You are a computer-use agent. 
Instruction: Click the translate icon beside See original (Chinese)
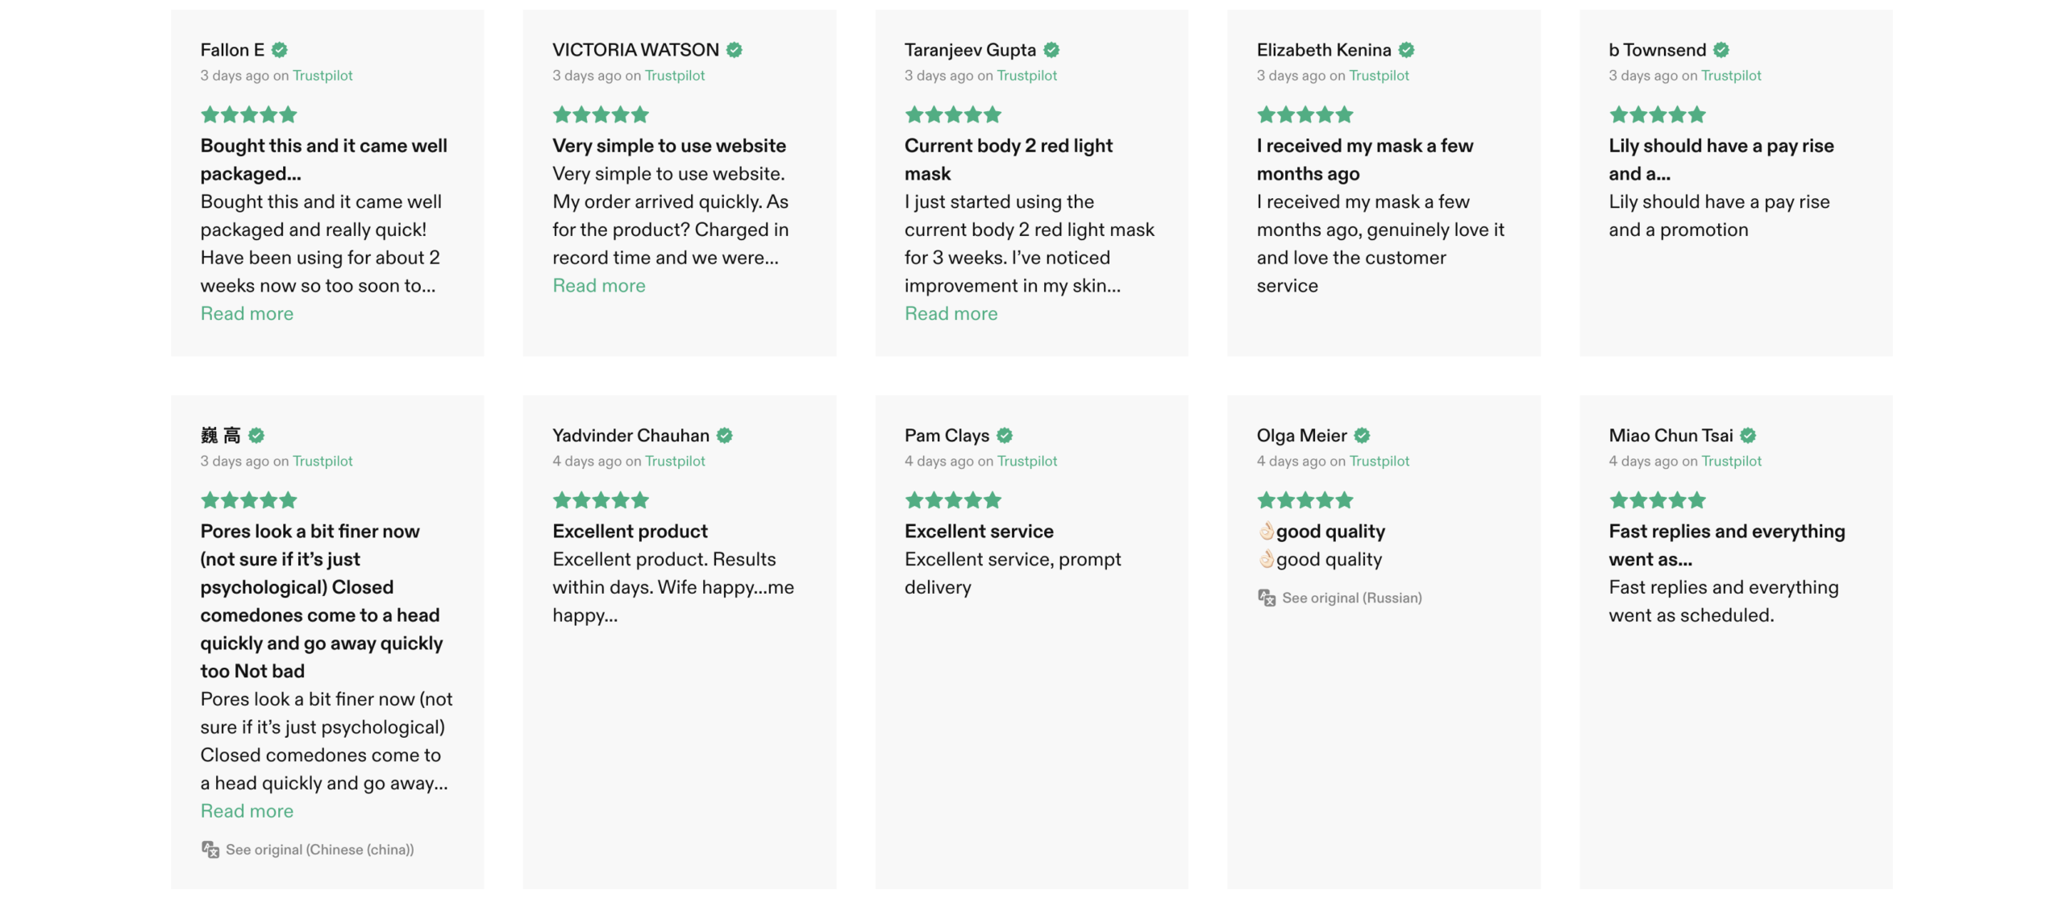pos(210,849)
